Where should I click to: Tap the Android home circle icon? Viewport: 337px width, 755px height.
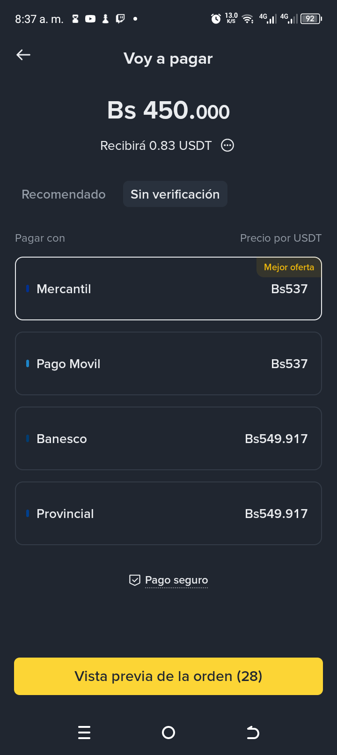(168, 733)
